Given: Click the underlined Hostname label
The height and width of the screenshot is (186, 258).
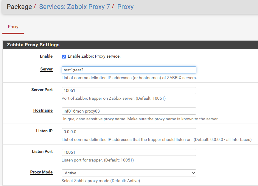Looking at the screenshot, I should coord(43,110).
